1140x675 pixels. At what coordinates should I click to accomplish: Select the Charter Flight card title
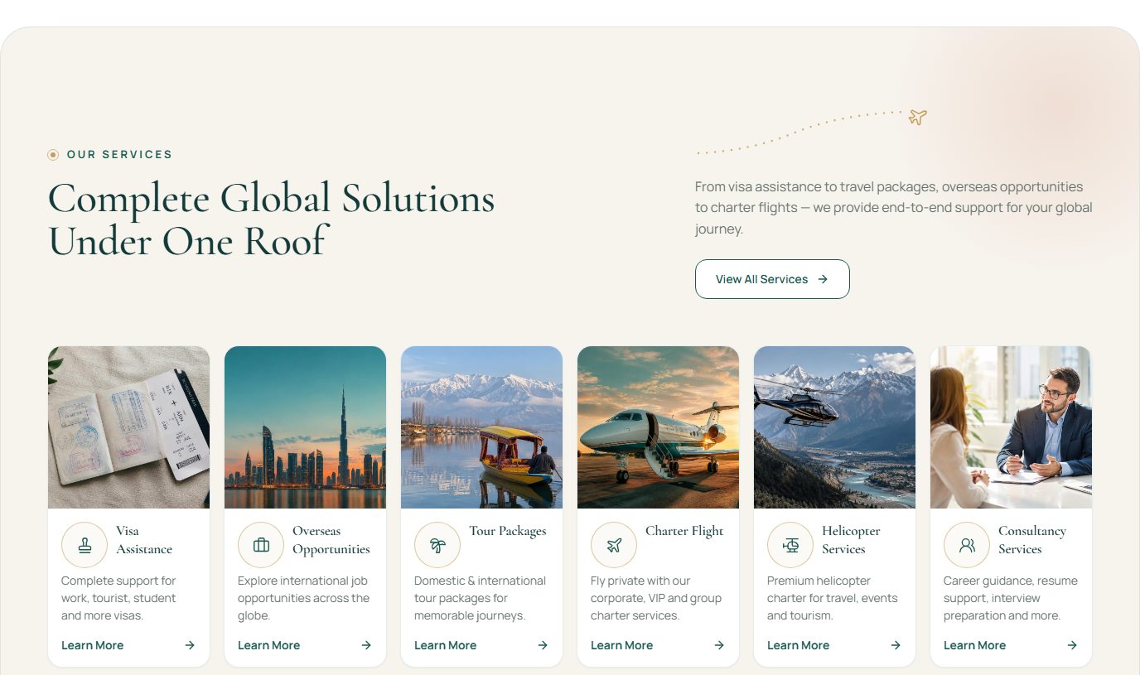click(684, 531)
